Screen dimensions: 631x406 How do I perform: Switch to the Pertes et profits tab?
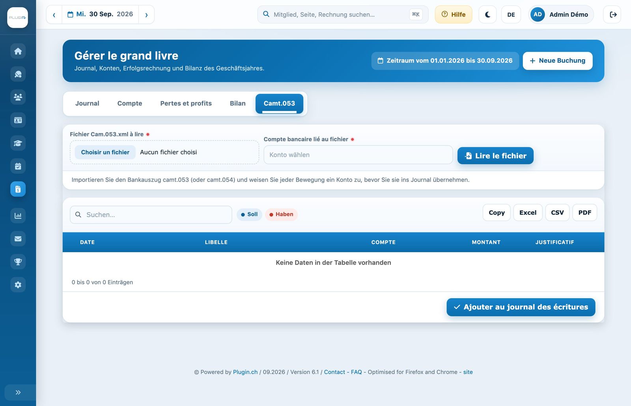tap(186, 103)
